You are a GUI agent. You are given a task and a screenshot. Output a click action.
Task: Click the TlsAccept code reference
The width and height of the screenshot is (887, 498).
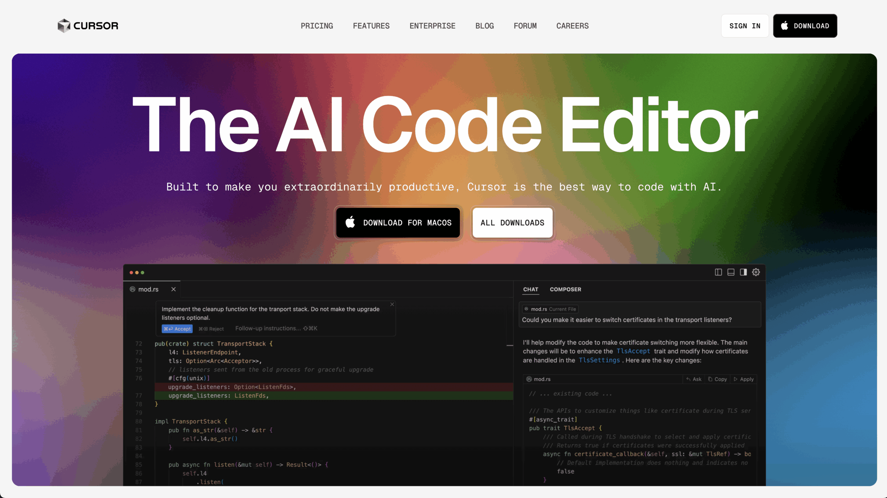pyautogui.click(x=633, y=351)
